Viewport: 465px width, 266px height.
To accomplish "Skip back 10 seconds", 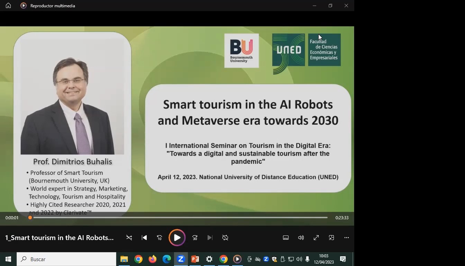I will click(159, 238).
